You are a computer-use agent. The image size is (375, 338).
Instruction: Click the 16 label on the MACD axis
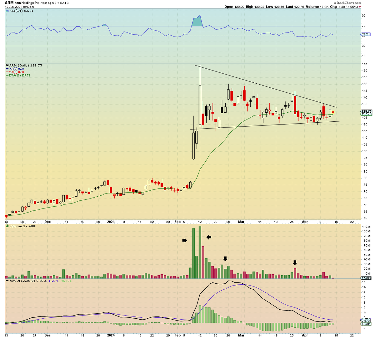[363, 282]
